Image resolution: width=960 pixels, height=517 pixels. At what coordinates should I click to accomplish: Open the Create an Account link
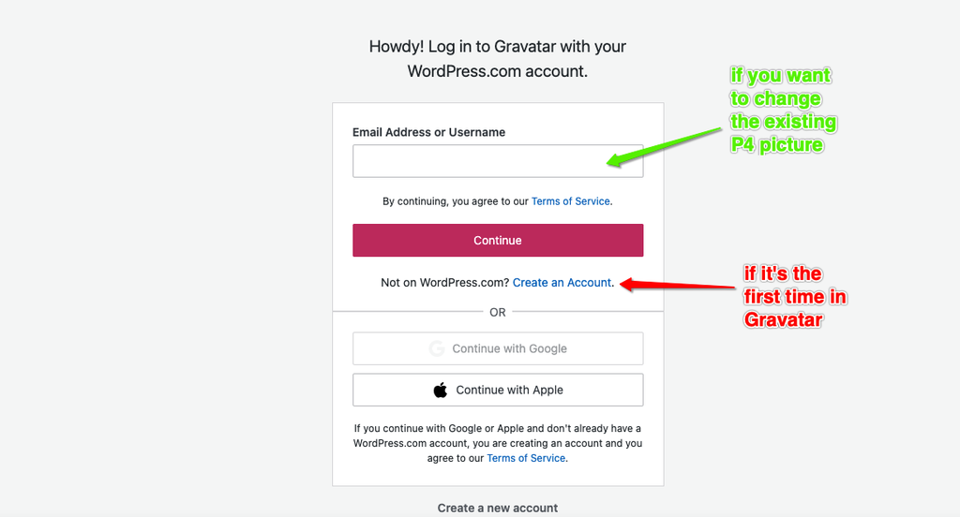point(562,283)
